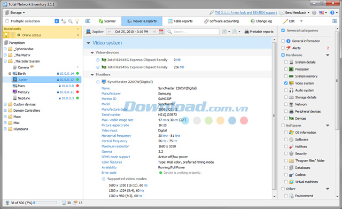Open the Table reports tab
The width and height of the screenshot is (342, 209).
(x=180, y=21)
